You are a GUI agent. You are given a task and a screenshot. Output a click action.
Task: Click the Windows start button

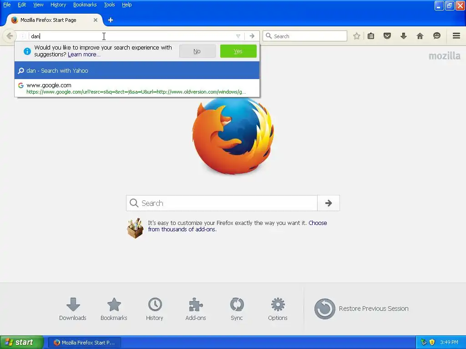[21, 343]
